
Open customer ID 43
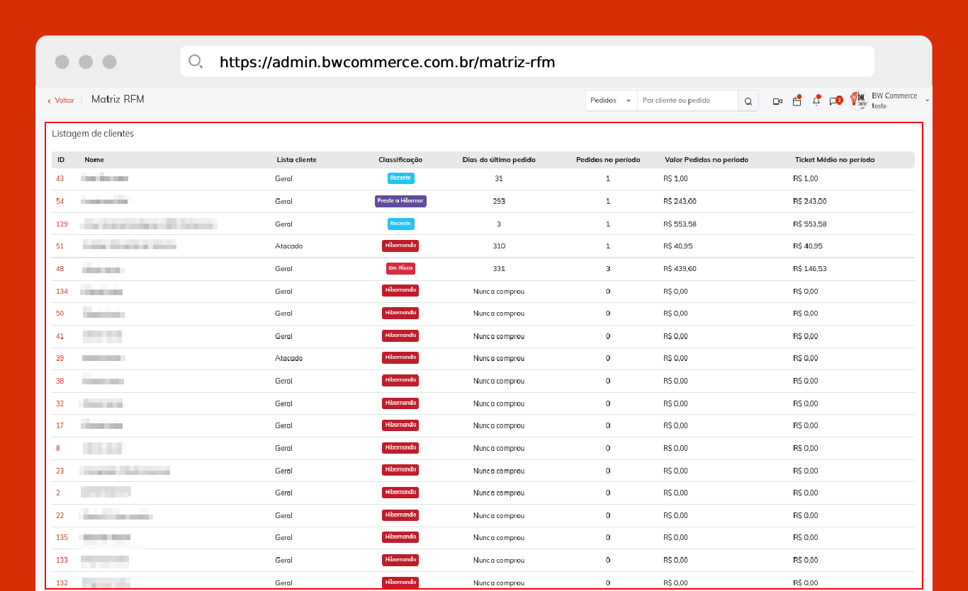point(60,178)
